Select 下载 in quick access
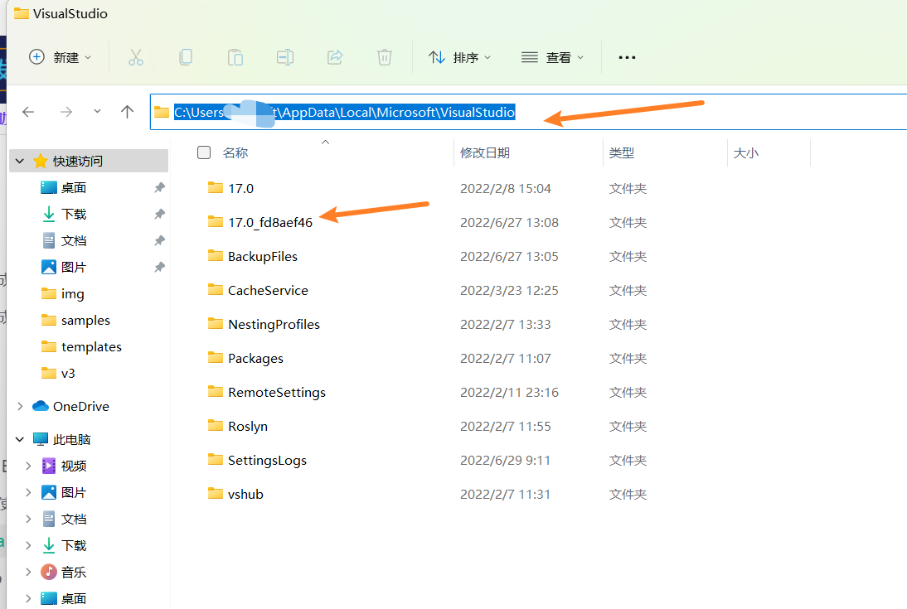The height and width of the screenshot is (609, 907). pos(74,214)
